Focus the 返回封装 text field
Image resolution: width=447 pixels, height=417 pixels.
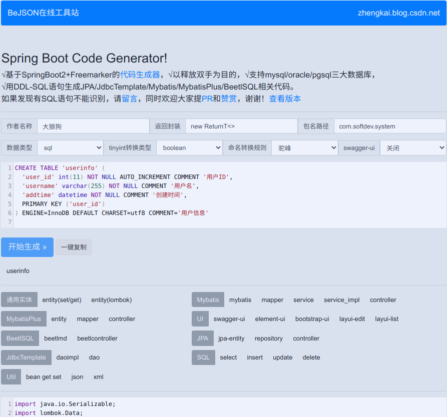(241, 126)
